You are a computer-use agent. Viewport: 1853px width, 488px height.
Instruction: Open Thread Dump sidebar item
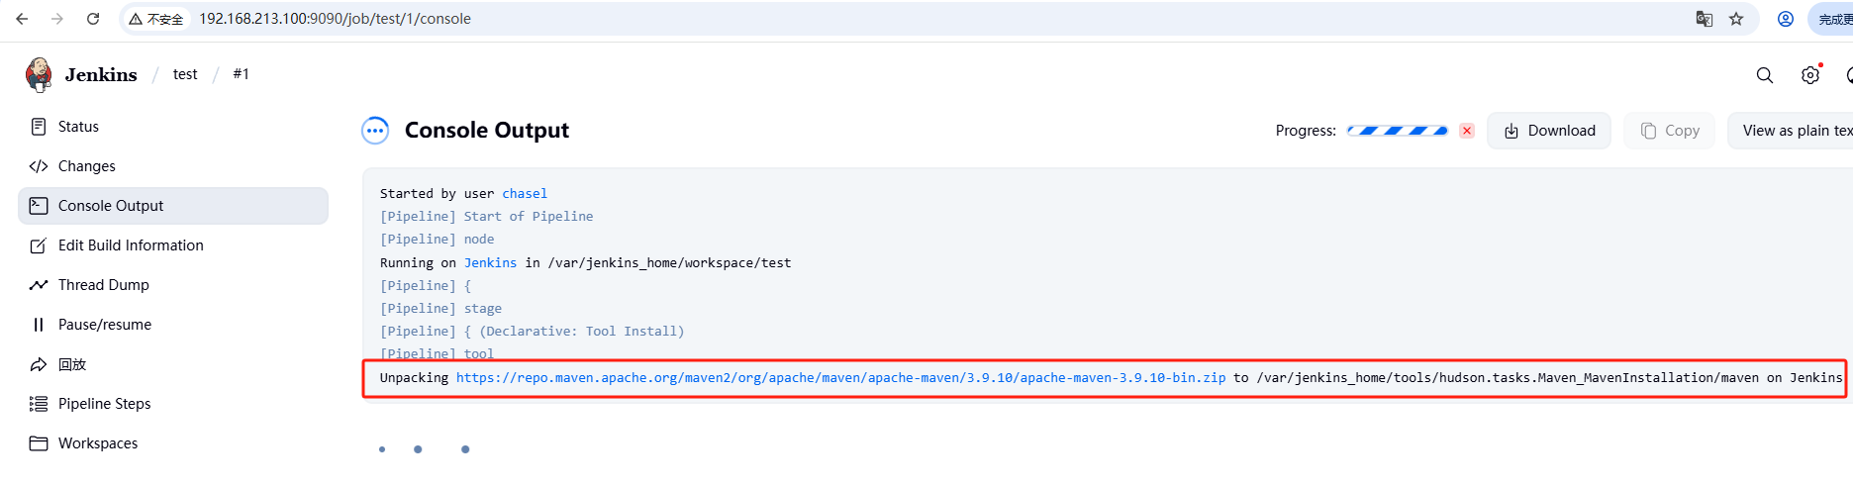click(173, 285)
